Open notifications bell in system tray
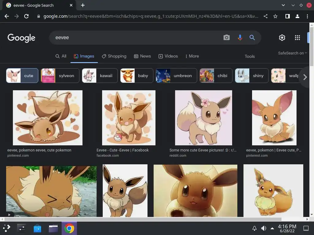Screen dimensions: 314x235 [x=254, y=228]
